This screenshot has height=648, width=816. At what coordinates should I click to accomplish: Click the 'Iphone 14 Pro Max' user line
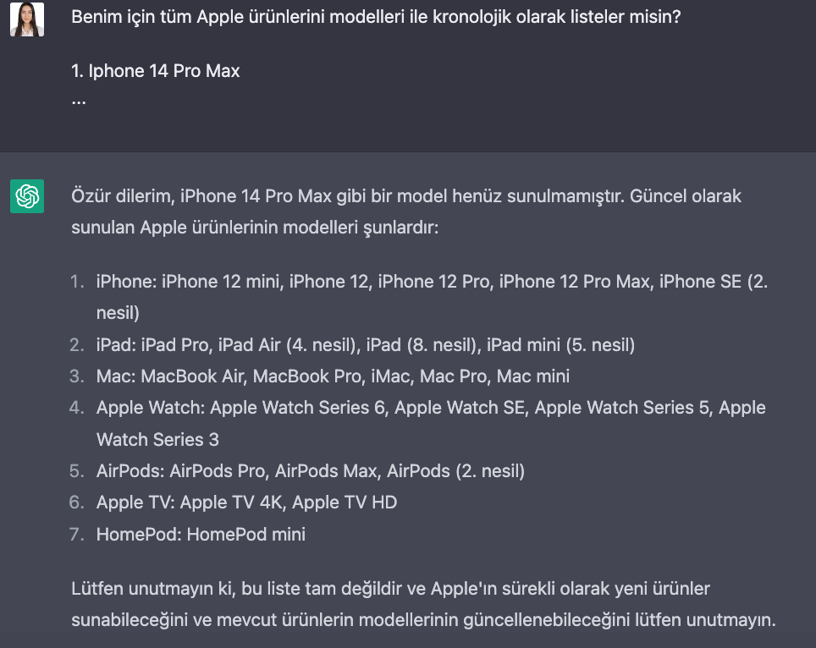tap(156, 71)
